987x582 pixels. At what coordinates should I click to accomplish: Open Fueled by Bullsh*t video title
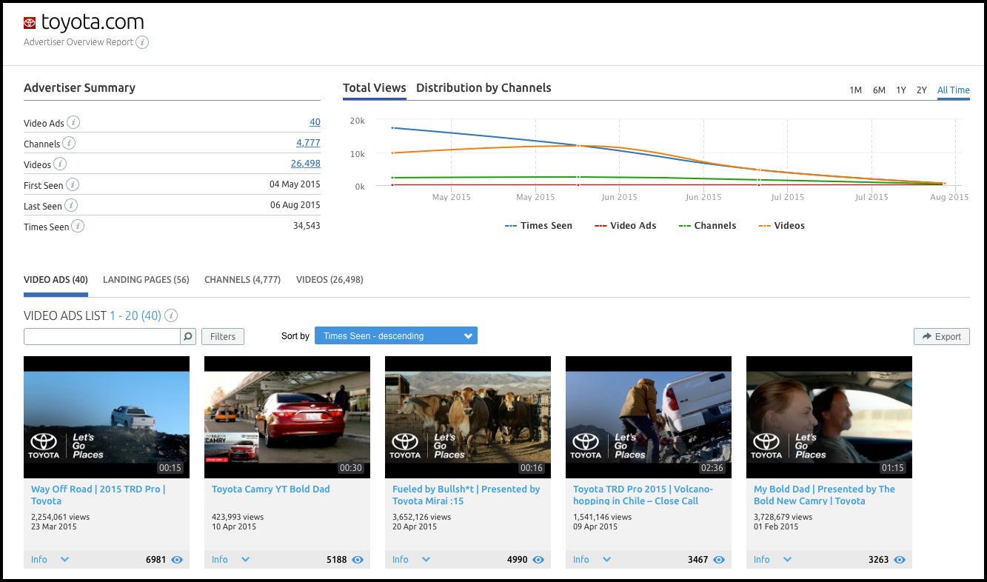pyautogui.click(x=466, y=495)
